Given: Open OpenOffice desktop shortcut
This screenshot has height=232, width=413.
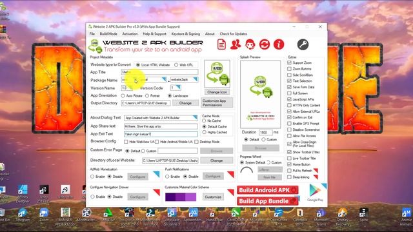Looking at the screenshot, I should [x=278, y=217].
